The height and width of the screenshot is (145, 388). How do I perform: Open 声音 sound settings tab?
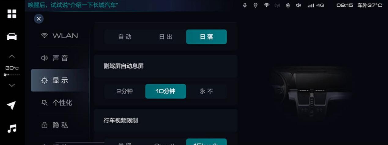(x=60, y=58)
